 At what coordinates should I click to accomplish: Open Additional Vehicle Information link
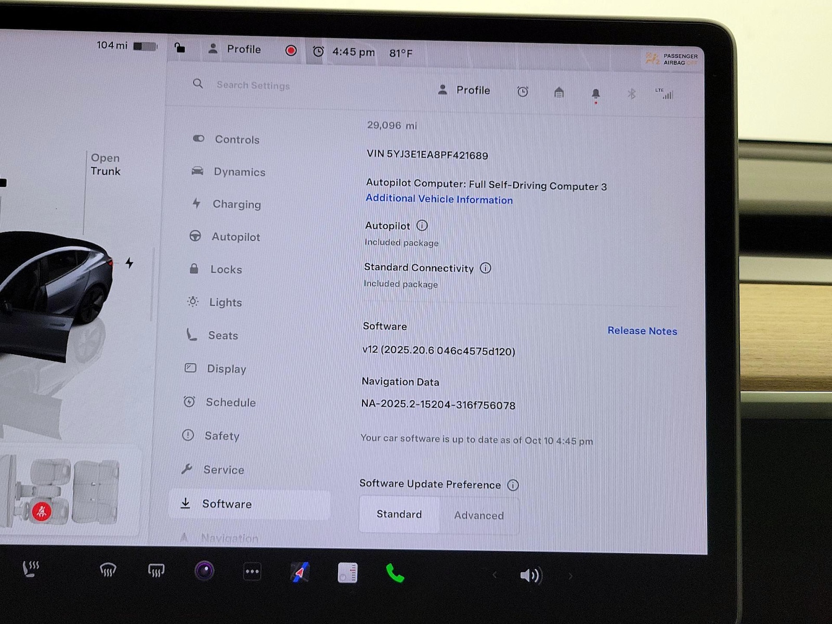(439, 199)
